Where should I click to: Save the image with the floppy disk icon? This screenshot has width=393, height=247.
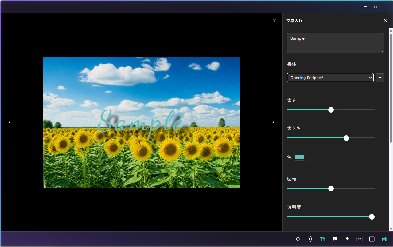point(384,239)
